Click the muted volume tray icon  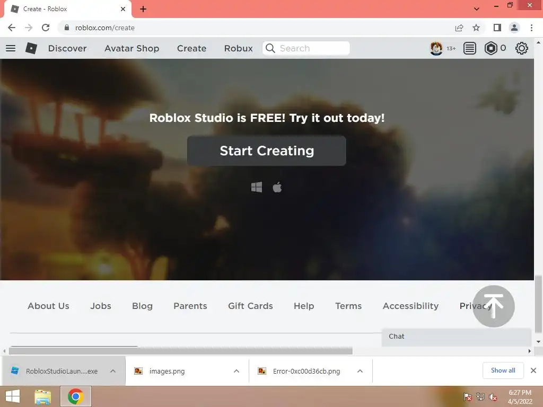(493, 397)
